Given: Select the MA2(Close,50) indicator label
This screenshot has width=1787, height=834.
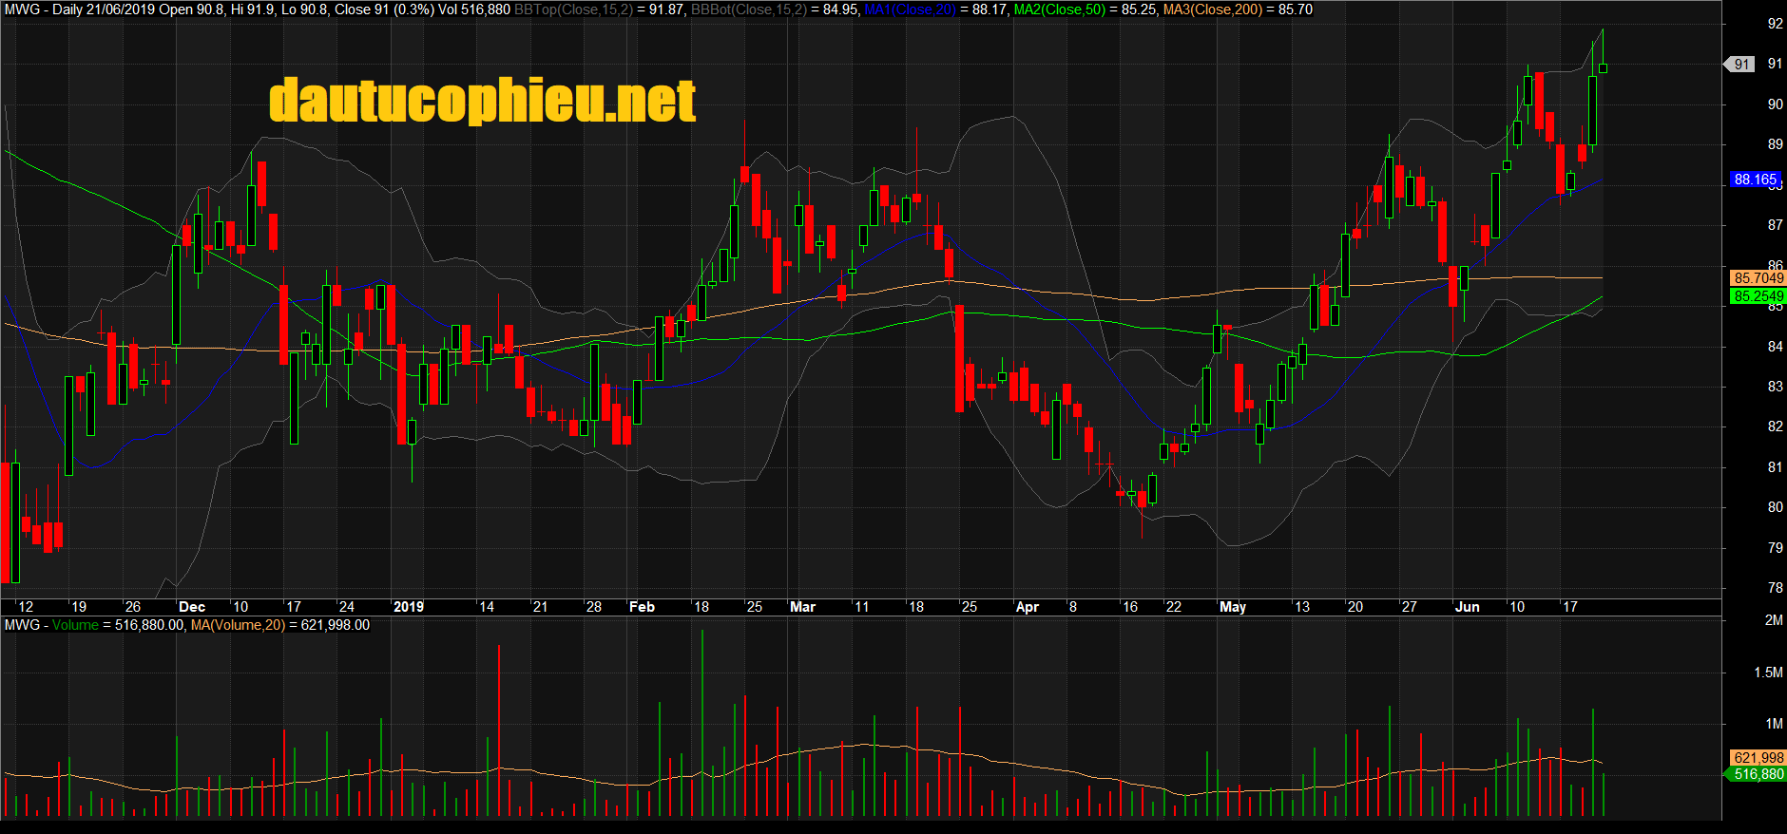Looking at the screenshot, I should tap(1059, 9).
